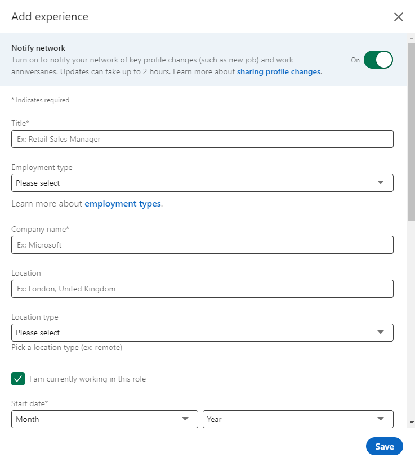
Task: Click the scrollbar down arrow
Action: (411, 423)
